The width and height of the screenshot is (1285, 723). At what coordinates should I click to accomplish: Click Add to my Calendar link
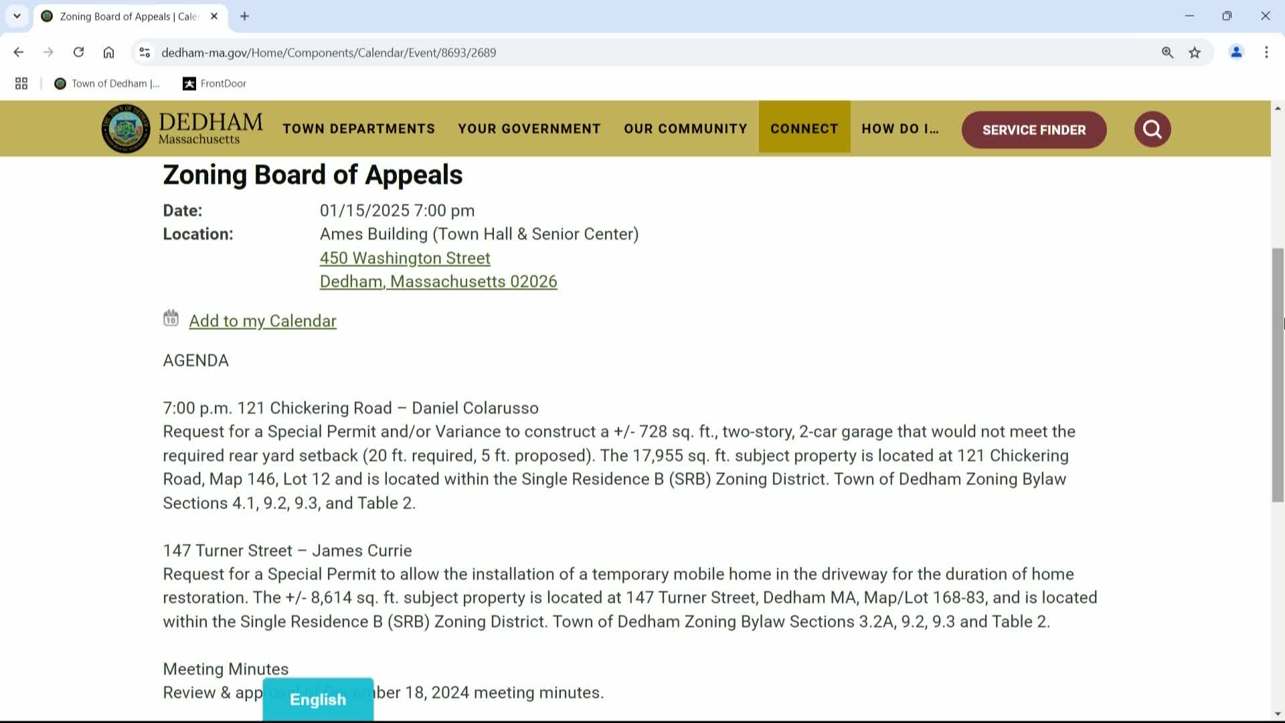(x=262, y=321)
